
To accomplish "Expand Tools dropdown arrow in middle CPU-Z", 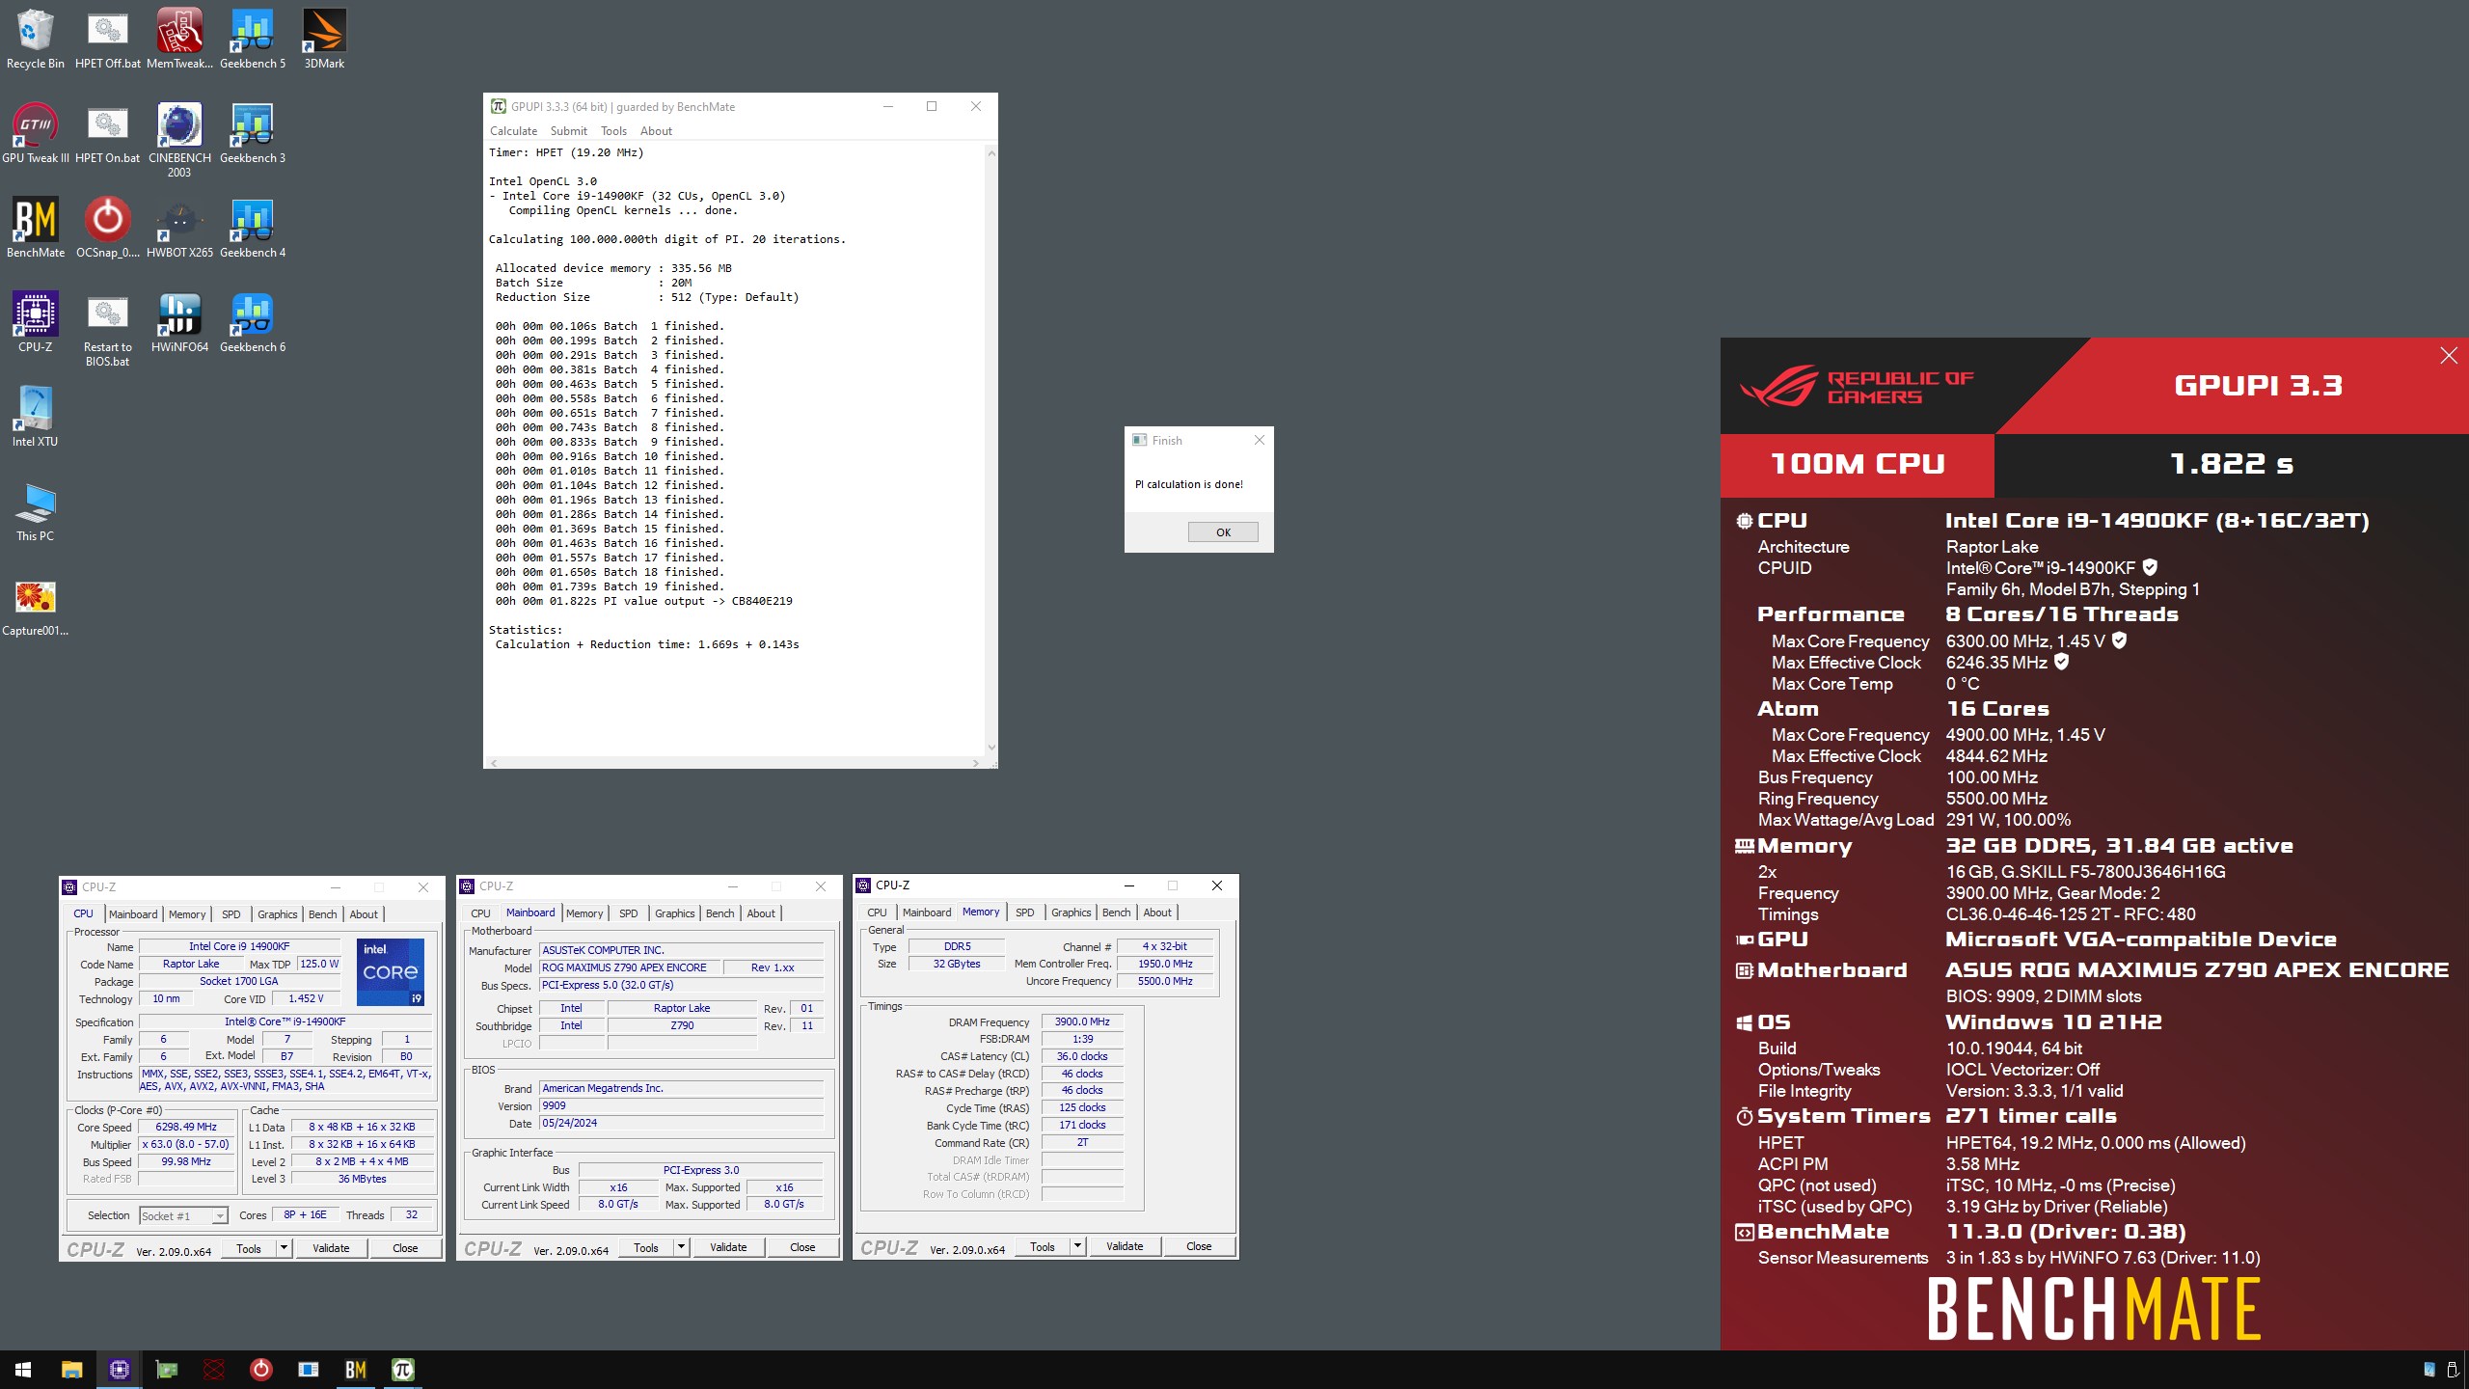I will [x=681, y=1247].
